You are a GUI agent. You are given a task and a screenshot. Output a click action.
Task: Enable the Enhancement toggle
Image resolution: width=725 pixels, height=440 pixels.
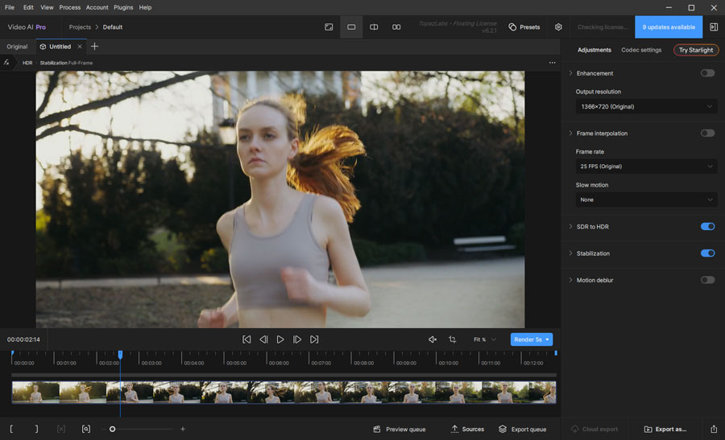point(707,73)
